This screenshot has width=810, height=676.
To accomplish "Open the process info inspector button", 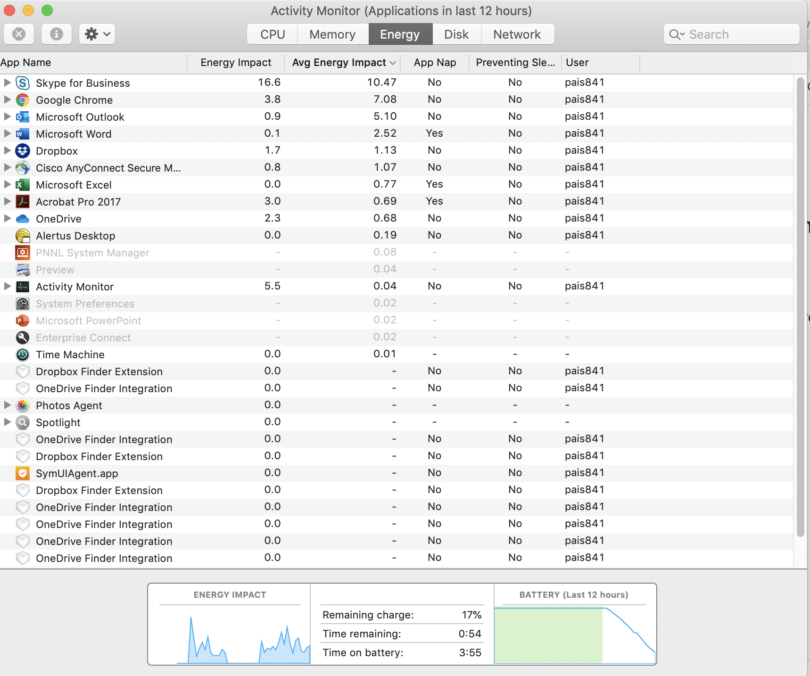I will (x=57, y=34).
